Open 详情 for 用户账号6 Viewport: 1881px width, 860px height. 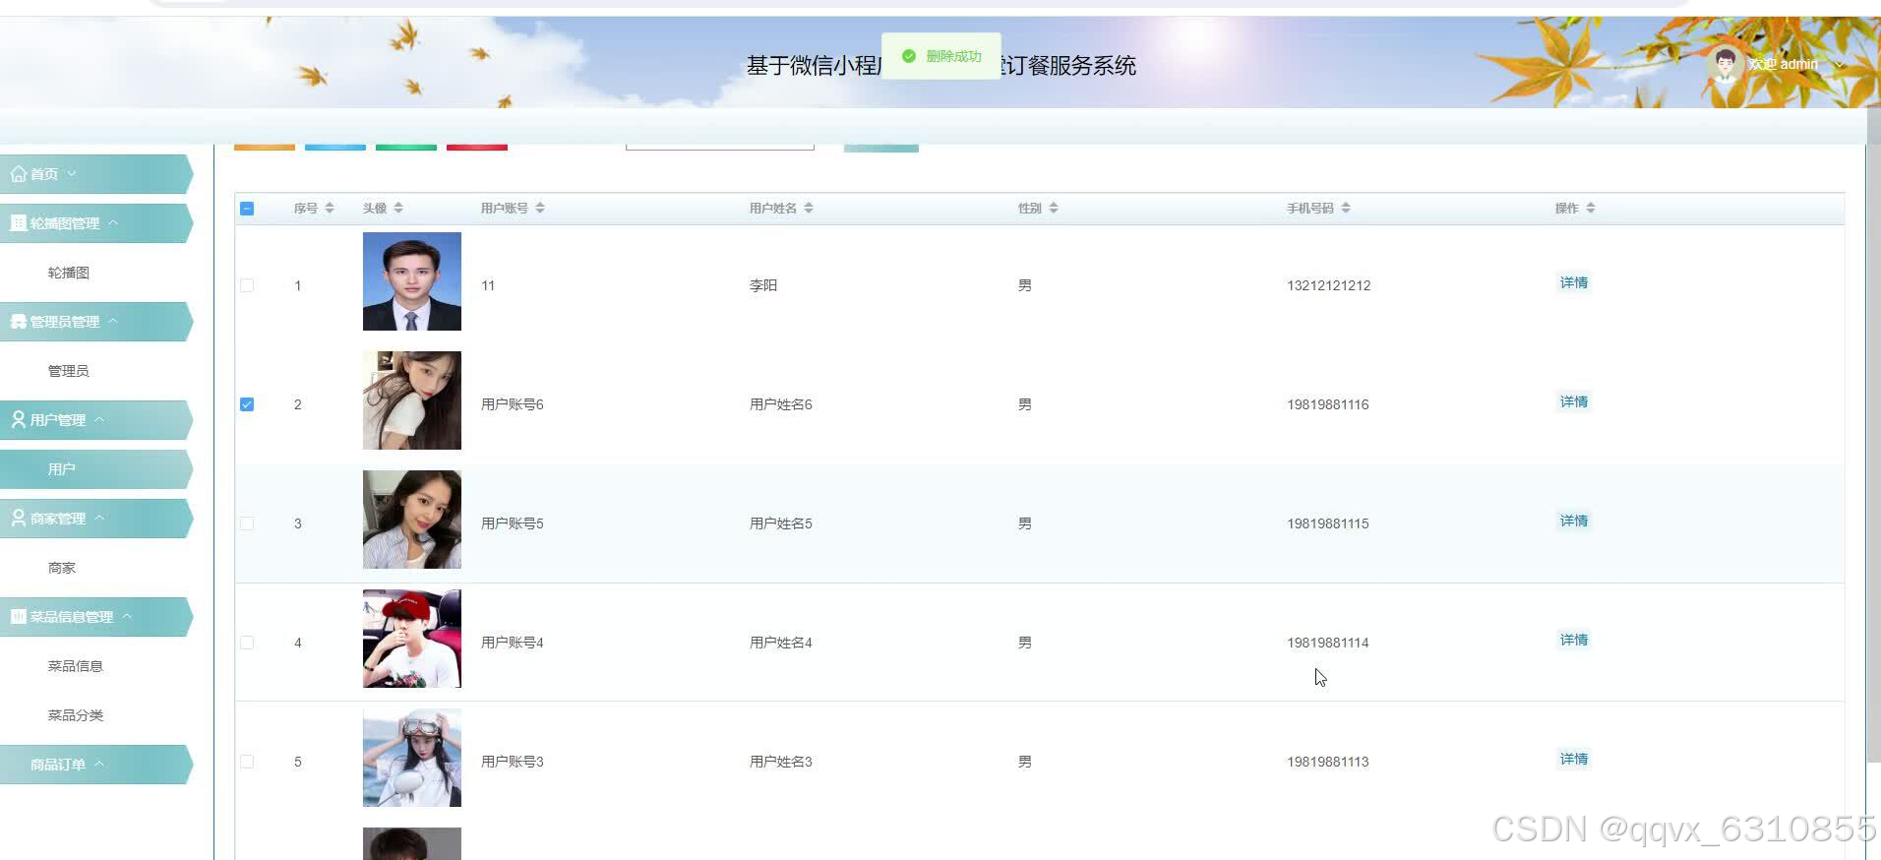click(1574, 401)
